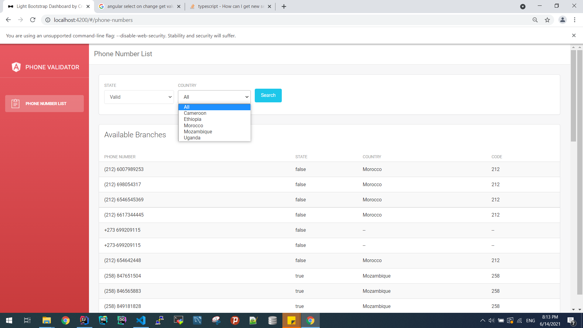Open browser zoom magnifier icon
583x328 pixels.
coord(535,20)
